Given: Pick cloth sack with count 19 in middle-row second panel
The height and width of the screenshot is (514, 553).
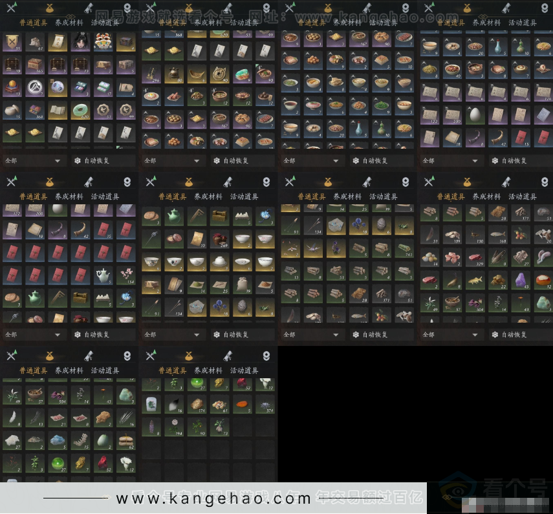Looking at the screenshot, I should 243,285.
